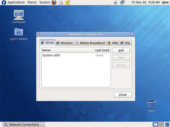Click the volume speaker icon
Viewport: 170px width, 127px height.
click(116, 2)
